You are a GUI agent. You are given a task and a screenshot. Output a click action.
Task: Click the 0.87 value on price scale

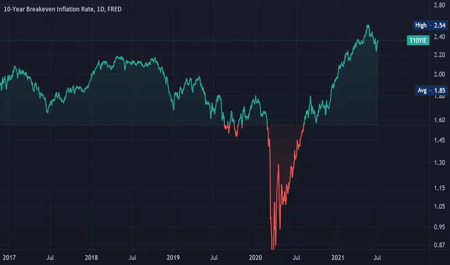(x=439, y=245)
